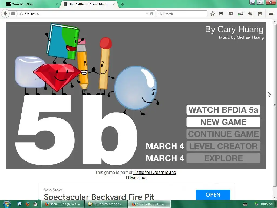
Task: Open the chat smiley bubble icon
Action: click(260, 14)
